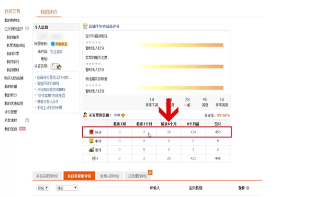Open the 我的评价 tab
The image size is (314, 197).
click(x=49, y=12)
